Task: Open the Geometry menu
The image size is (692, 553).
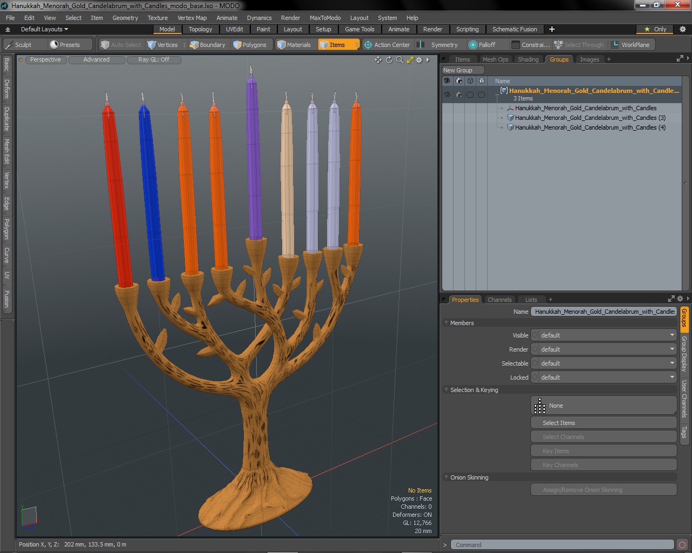Action: (x=125, y=18)
